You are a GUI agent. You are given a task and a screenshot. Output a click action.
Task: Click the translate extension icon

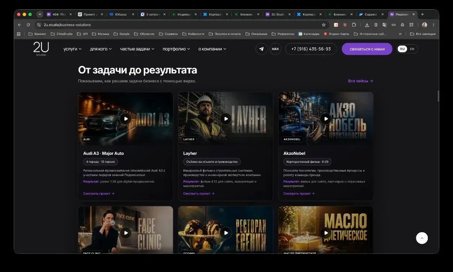tap(384, 25)
